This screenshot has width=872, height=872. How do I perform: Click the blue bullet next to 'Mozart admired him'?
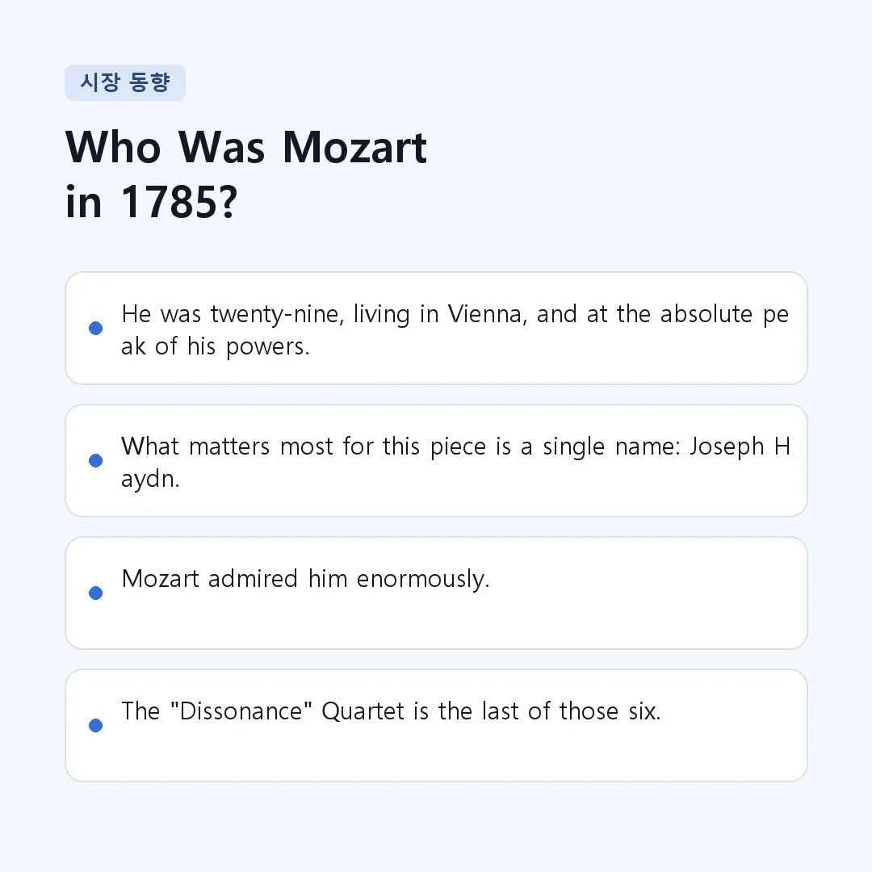coord(95,593)
